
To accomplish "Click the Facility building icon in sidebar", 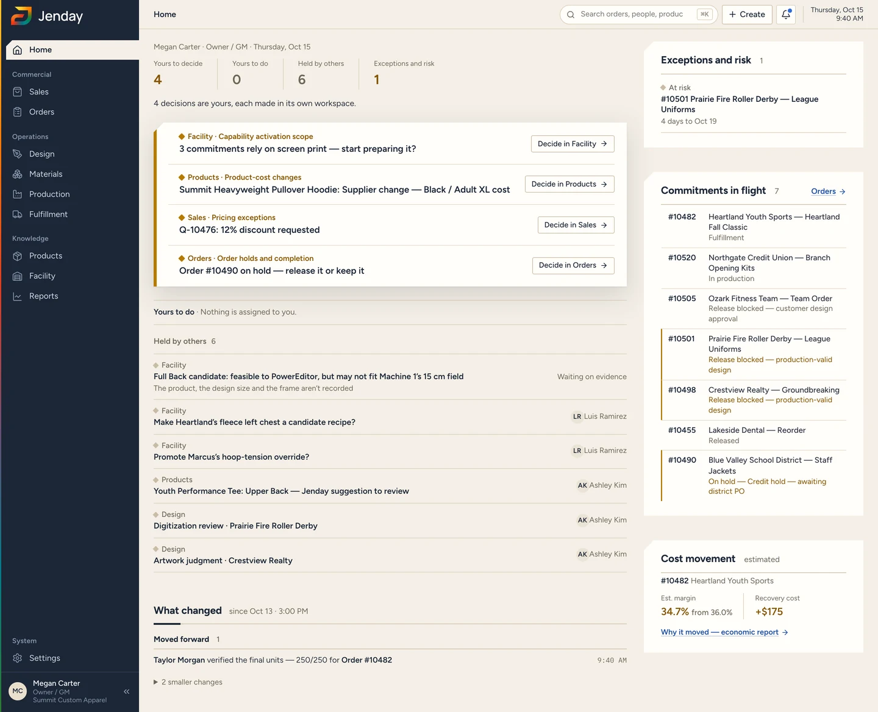I will tap(18, 276).
